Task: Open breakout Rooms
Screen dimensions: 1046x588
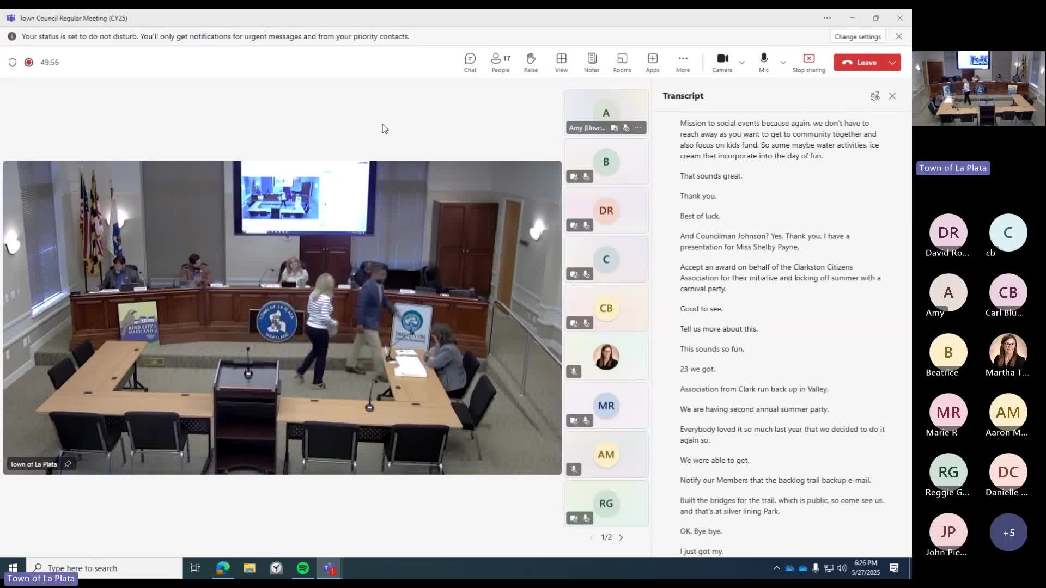Action: (x=622, y=62)
